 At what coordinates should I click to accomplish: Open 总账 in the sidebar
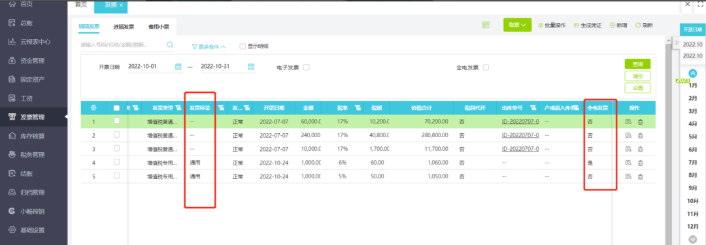pyautogui.click(x=26, y=23)
